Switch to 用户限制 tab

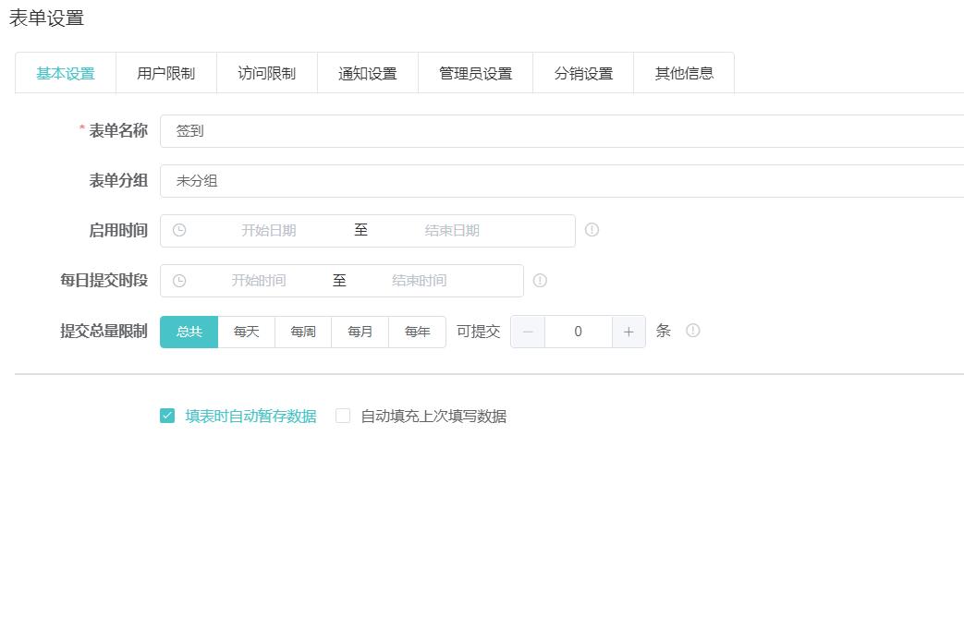pos(166,73)
